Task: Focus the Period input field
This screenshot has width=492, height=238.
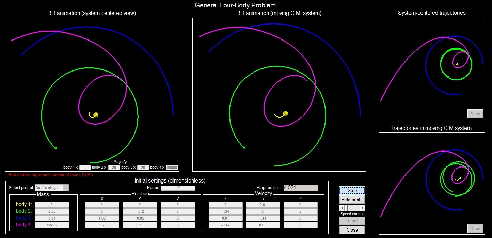Action: point(178,188)
